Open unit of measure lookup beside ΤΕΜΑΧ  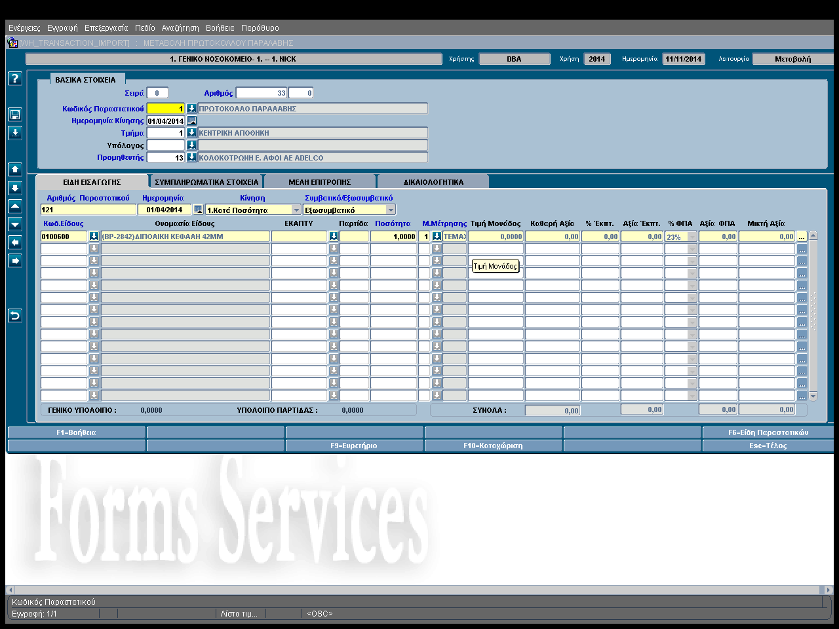coord(437,236)
